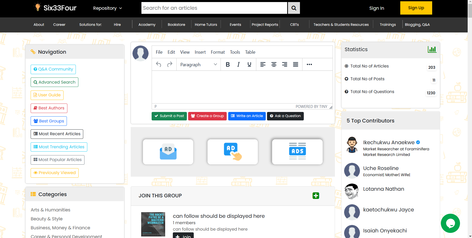This screenshot has height=238, width=472.
Task: Focus the Search for an articles field
Action: 214,8
